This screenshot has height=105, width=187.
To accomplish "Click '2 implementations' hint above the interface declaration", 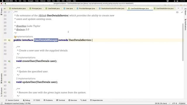I will 23,36.
